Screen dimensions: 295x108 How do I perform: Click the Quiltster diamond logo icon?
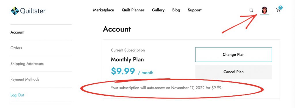tap(15, 11)
